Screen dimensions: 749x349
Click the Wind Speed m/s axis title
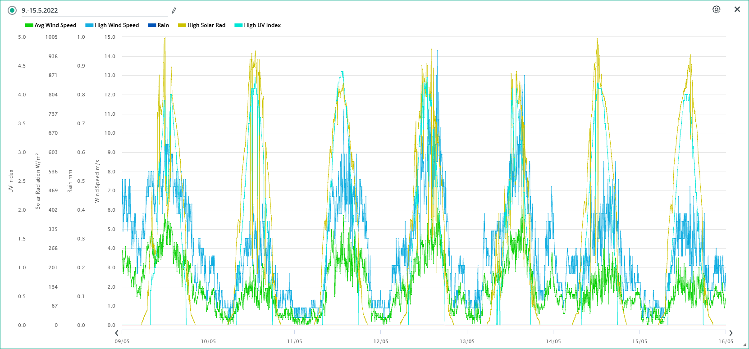click(x=97, y=181)
